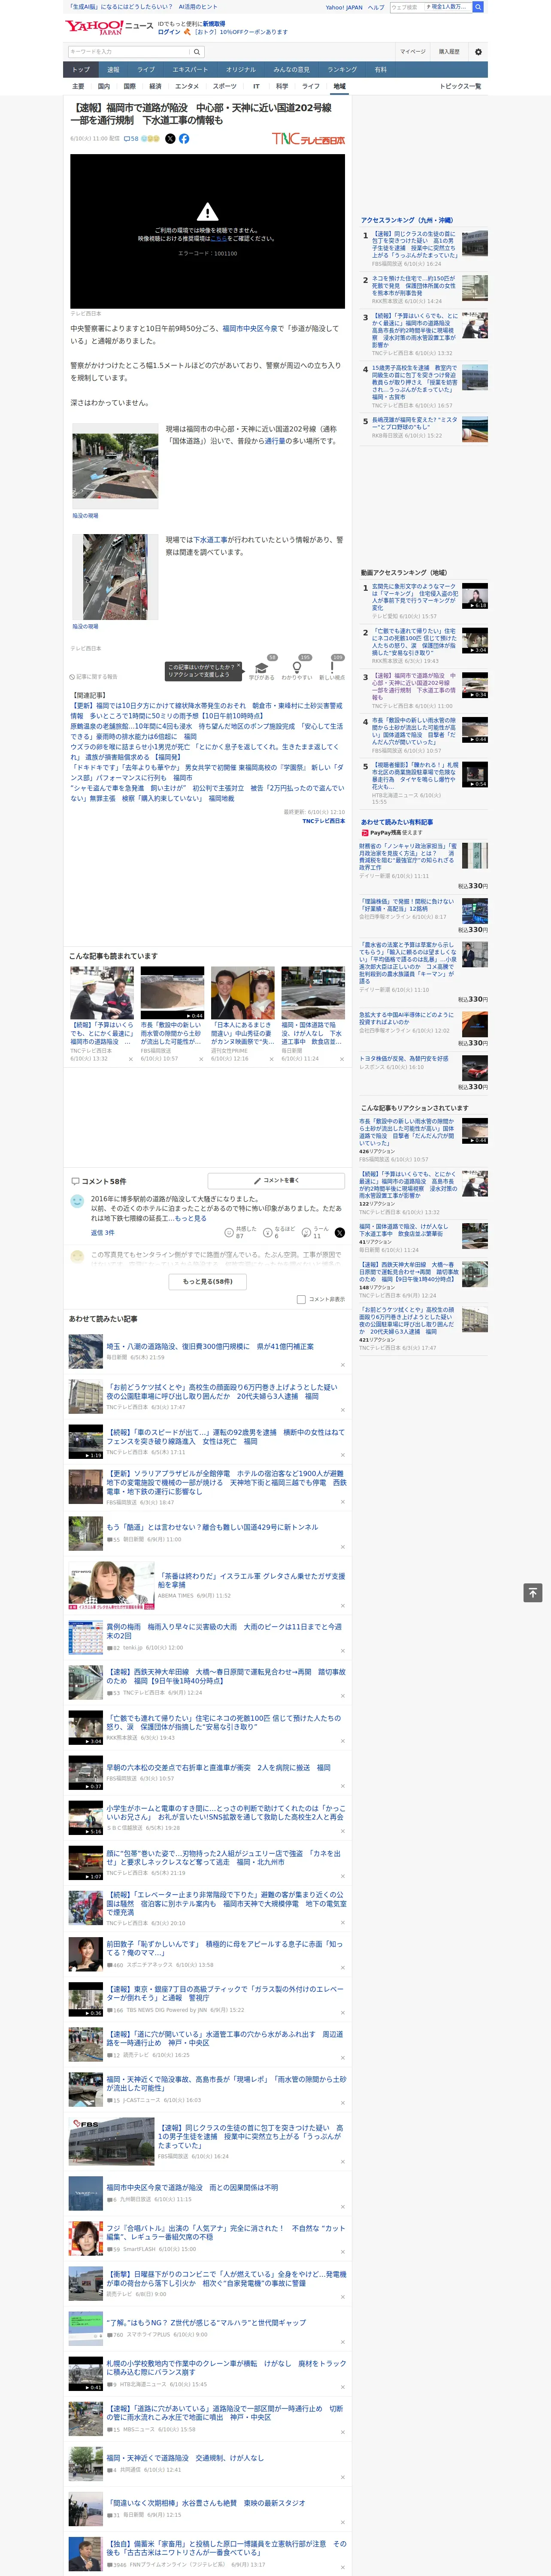Open the second 陥没の現場 photo thumbnail

pyautogui.click(x=115, y=577)
